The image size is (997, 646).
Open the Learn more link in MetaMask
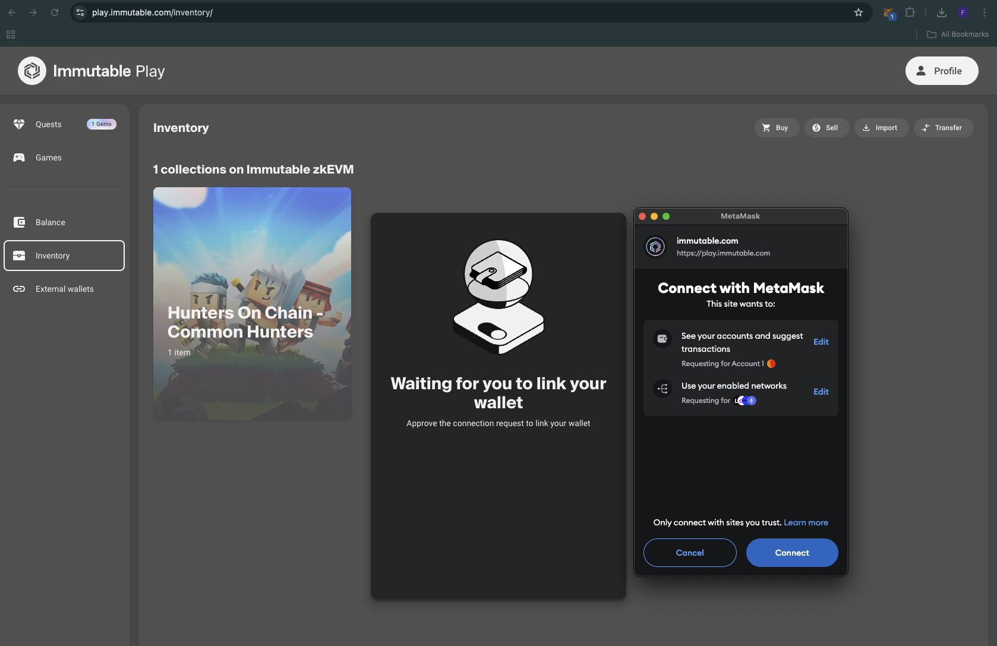(806, 522)
